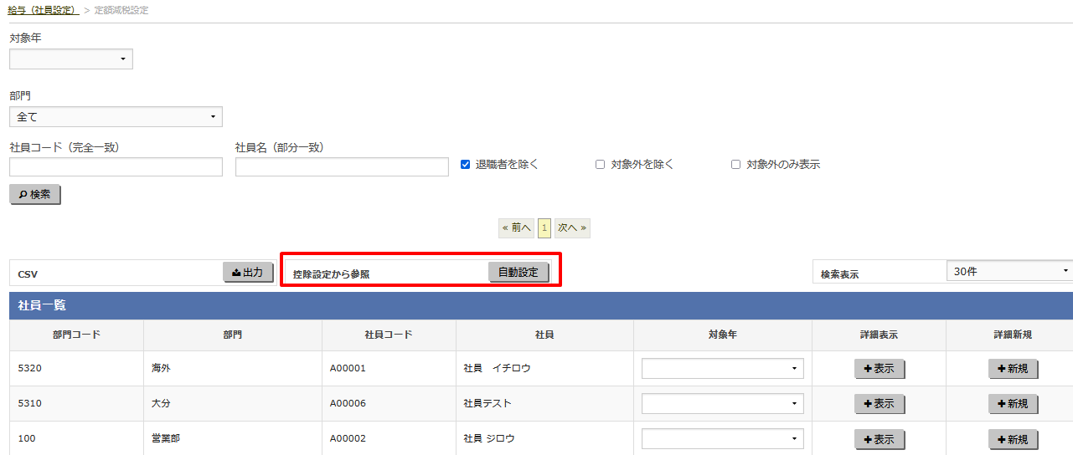Click 表示 for employee 社員テスト
Screen dimensions: 1073x455
[x=879, y=404]
